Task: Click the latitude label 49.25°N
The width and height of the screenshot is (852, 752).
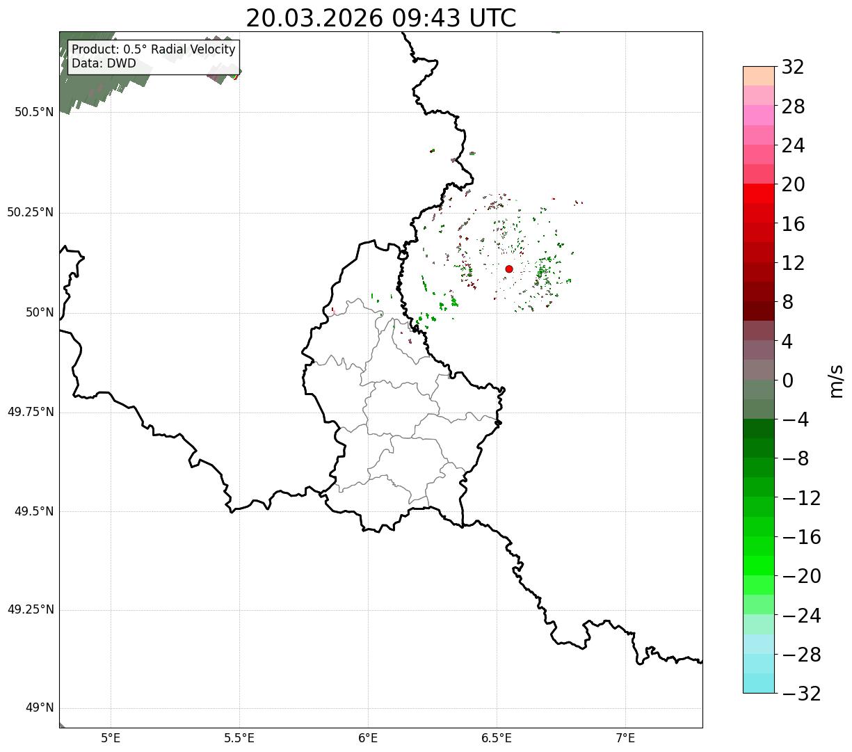Action: (31, 610)
